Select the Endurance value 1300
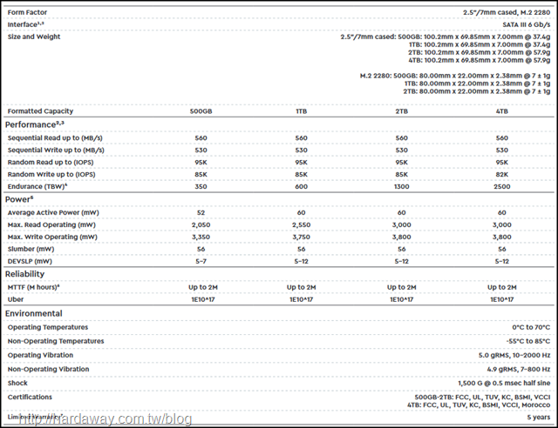Viewport: 558px width, 428px height. 401,186
